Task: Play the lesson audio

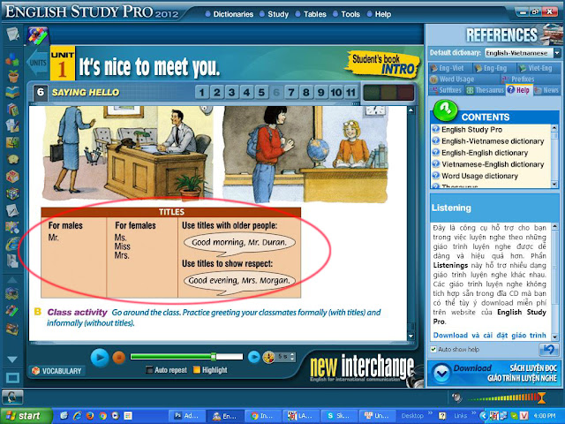Action: pyautogui.click(x=100, y=358)
